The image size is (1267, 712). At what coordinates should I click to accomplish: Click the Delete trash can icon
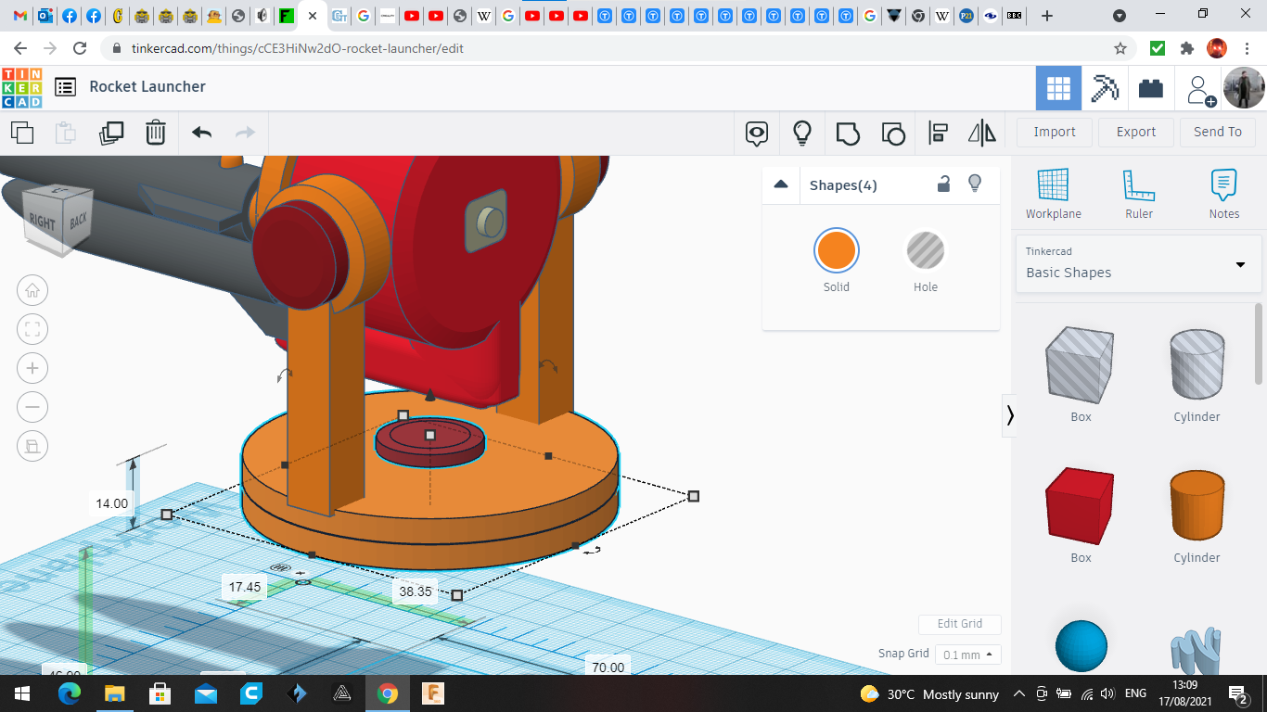(x=156, y=133)
